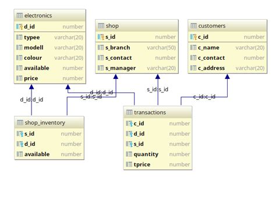This screenshot has width=276, height=215.
Task: Select s_id column in shop_inventory table
Action: coord(29,134)
